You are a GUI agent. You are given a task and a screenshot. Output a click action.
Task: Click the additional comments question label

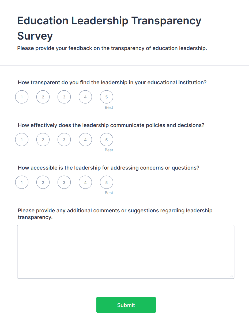coord(115,214)
